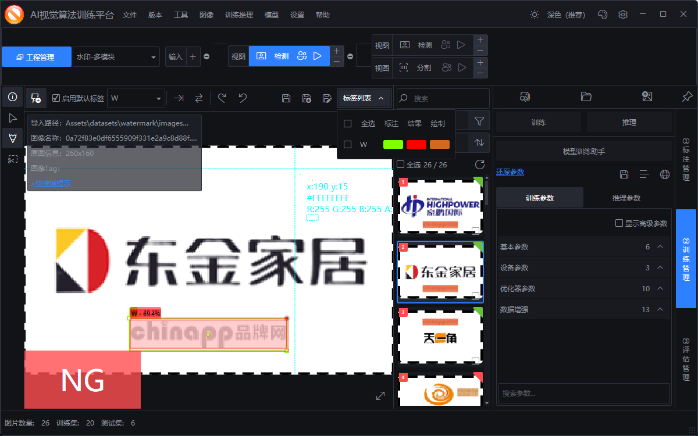698x436 pixels.
Task: Click the undo icon
Action: 243,98
